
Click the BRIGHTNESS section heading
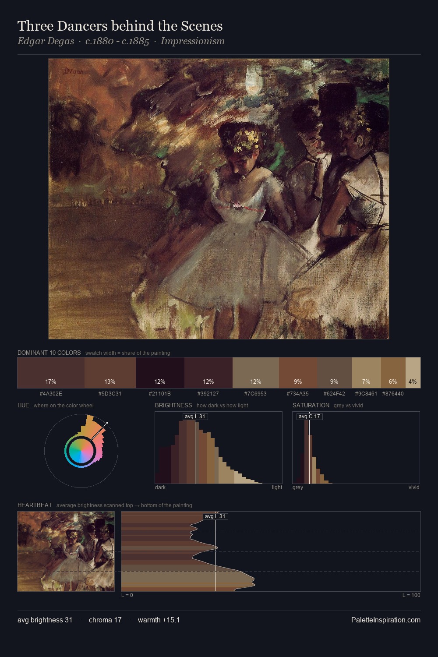click(173, 405)
